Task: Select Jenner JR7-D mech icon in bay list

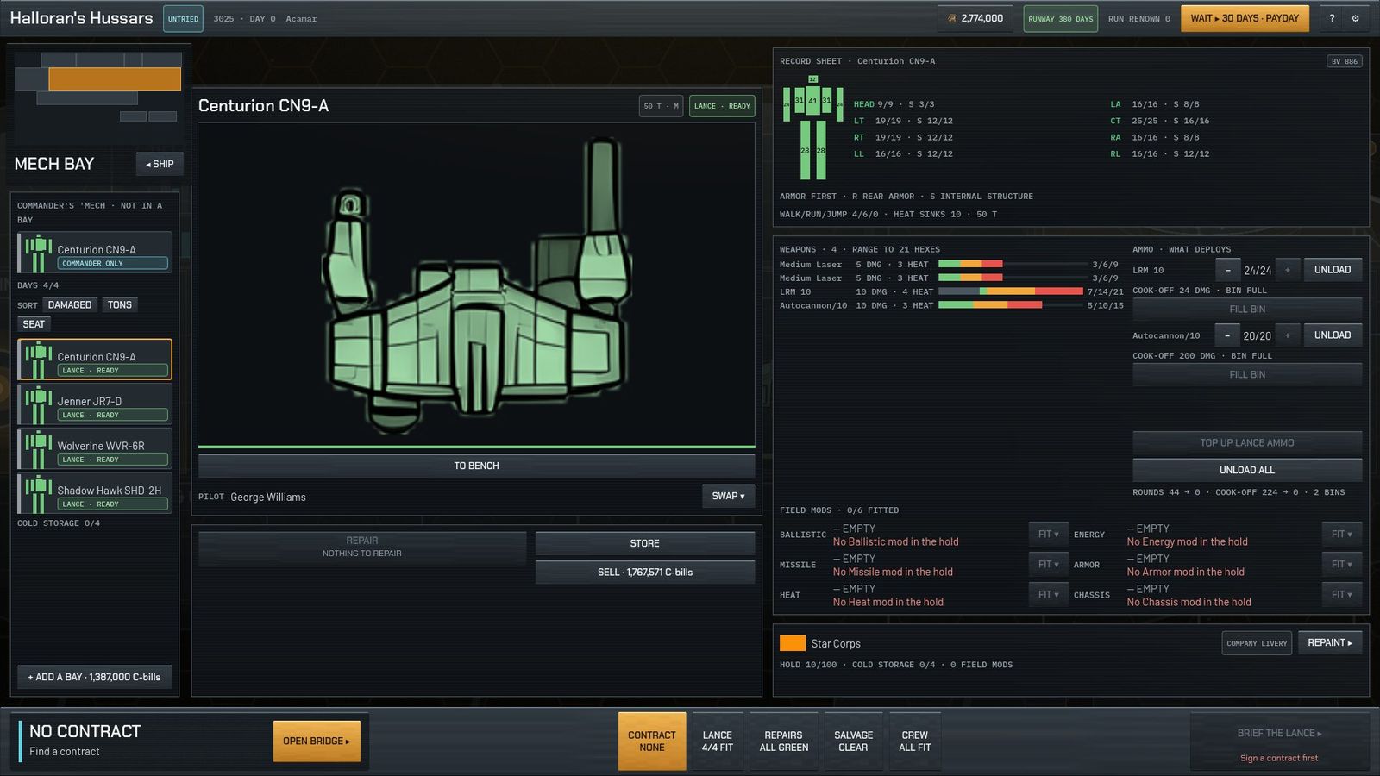Action: (37, 403)
